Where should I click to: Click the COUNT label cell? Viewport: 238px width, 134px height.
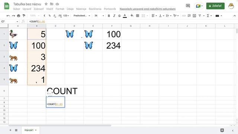tap(55, 91)
